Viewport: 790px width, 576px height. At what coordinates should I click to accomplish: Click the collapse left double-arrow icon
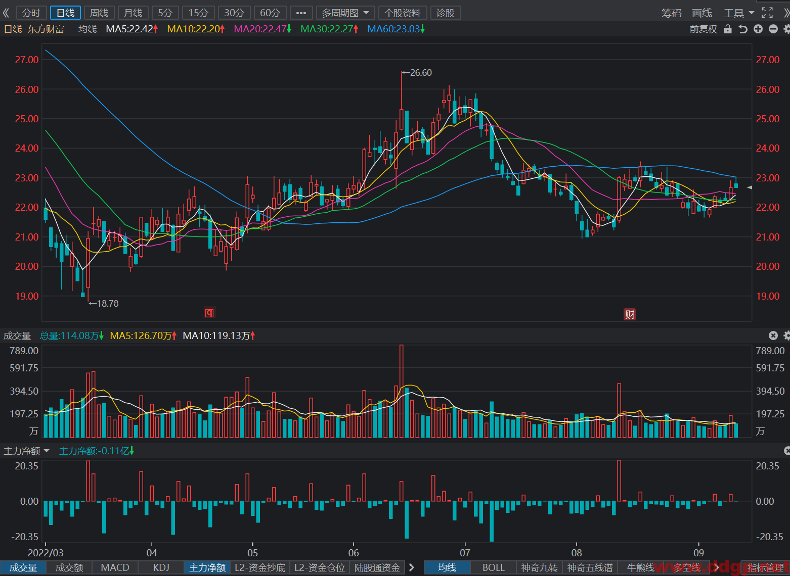click(6, 13)
